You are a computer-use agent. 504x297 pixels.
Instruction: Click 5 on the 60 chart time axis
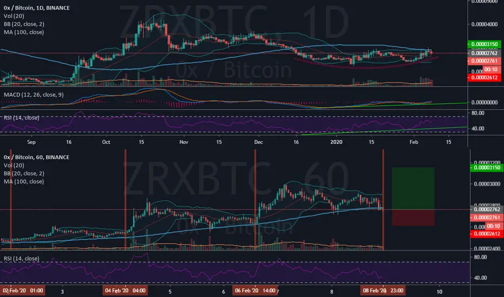(170, 292)
